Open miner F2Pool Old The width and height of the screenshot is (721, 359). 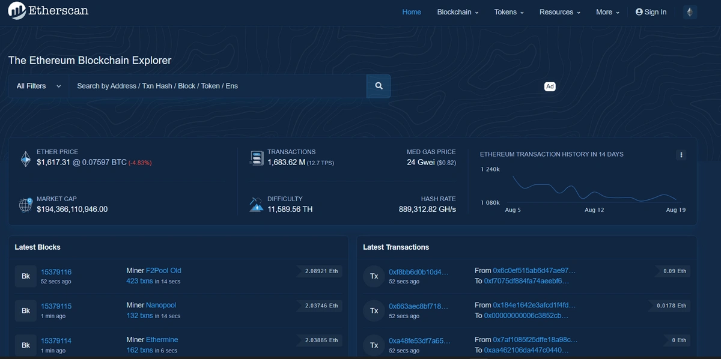[x=163, y=271]
